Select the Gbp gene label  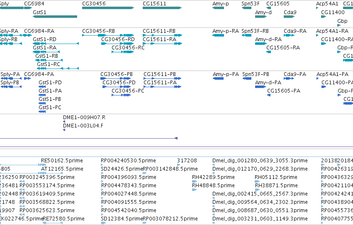(x=342, y=21)
